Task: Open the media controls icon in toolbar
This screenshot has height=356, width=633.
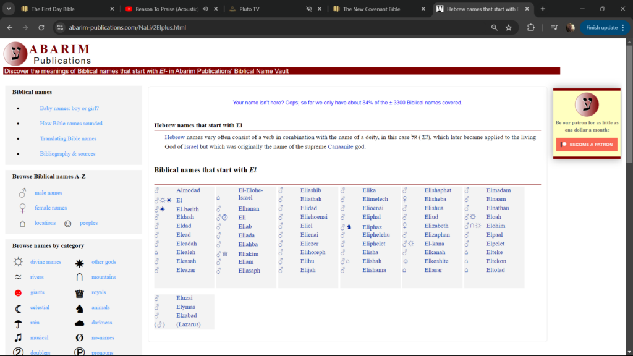Action: pyautogui.click(x=554, y=28)
